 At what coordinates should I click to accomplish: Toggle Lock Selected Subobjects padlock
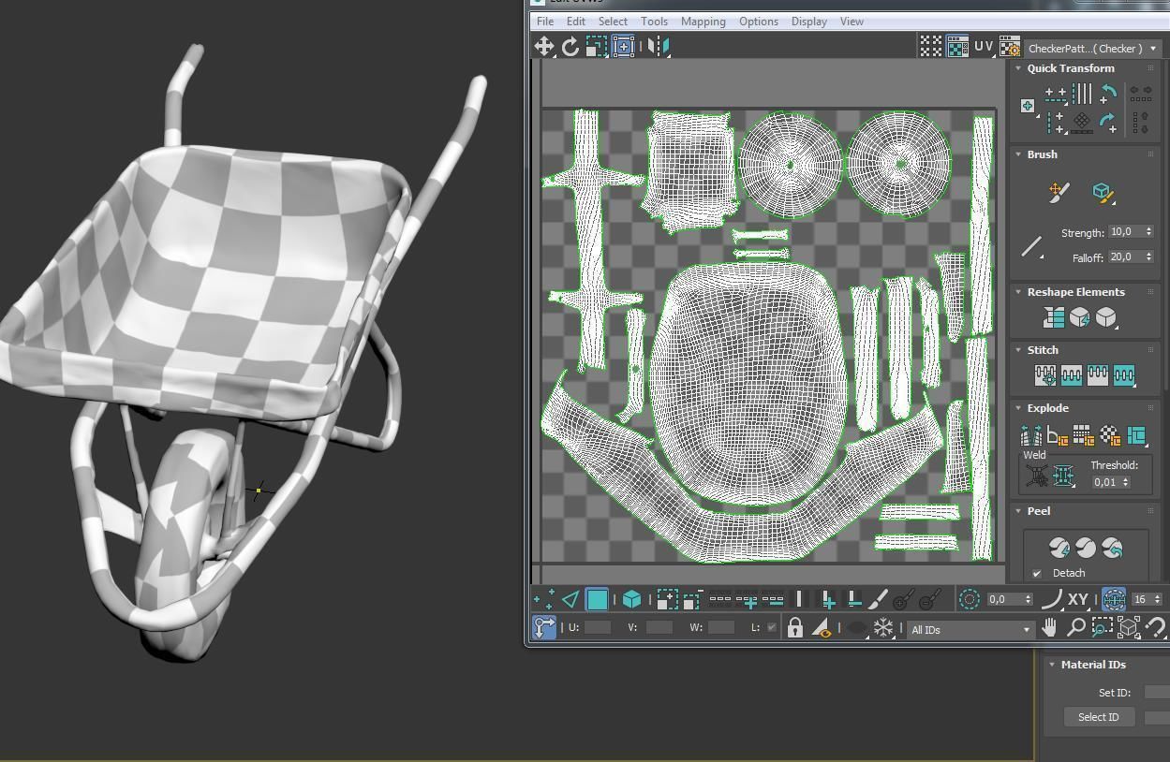click(x=795, y=627)
